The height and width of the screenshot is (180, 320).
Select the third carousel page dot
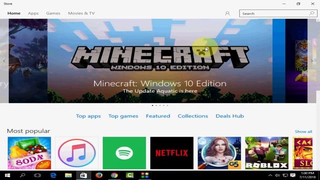[160, 105]
